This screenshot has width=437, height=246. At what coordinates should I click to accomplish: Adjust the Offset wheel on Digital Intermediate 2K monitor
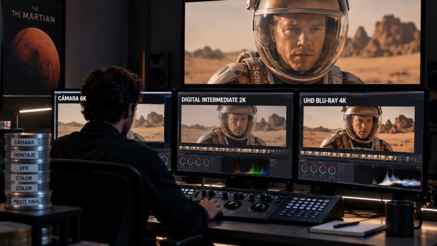pyautogui.click(x=206, y=162)
